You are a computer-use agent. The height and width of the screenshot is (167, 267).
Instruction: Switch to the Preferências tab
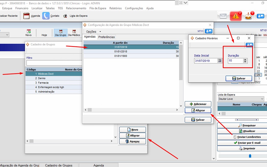[107, 37]
